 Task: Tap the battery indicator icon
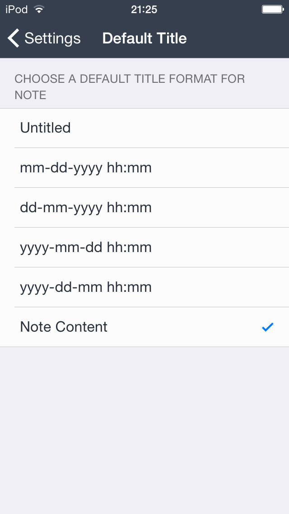click(x=272, y=10)
